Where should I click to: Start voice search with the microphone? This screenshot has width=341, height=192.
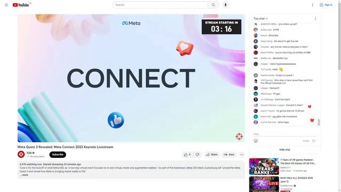[x=225, y=5]
